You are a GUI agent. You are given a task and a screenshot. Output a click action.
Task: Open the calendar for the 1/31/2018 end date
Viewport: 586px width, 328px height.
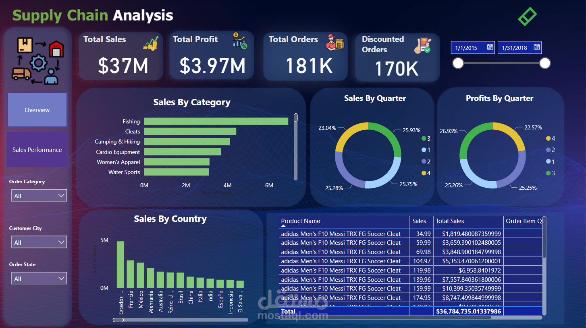pyautogui.click(x=537, y=47)
